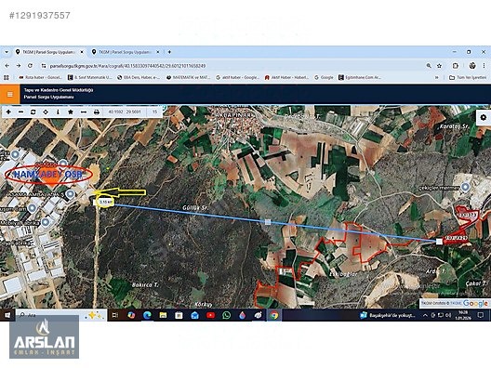Click the parselsorgu.tkgm.gov.tr address bar
Screen dimensions: 491x368
pyautogui.click(x=127, y=66)
